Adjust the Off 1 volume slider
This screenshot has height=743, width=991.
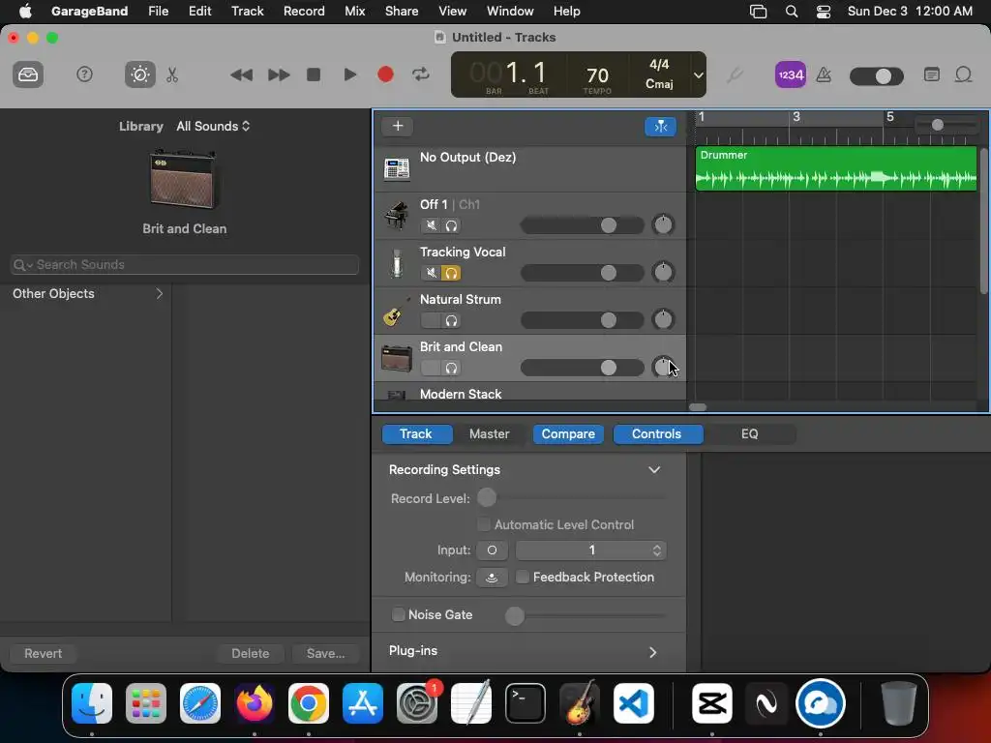point(582,225)
